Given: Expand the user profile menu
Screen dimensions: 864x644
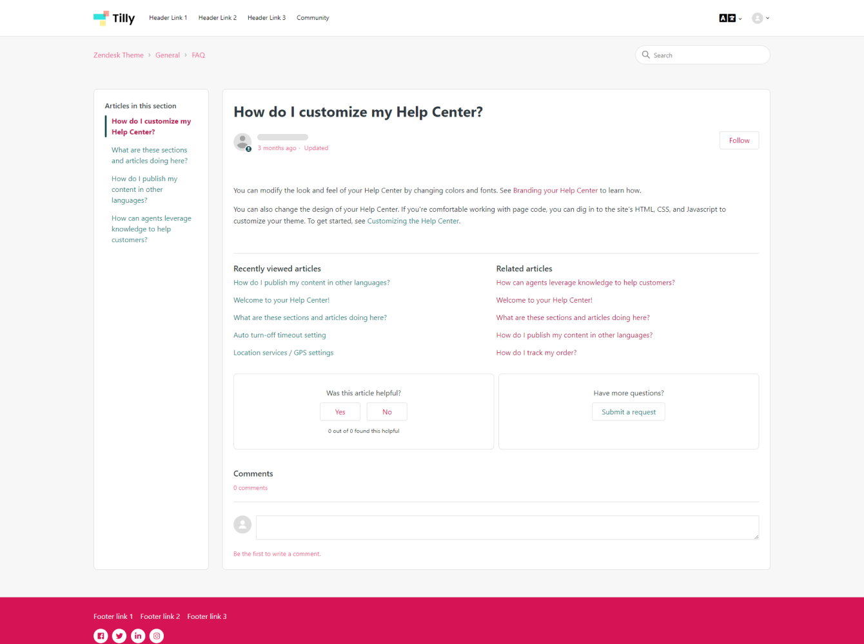Looking at the screenshot, I should (x=760, y=18).
